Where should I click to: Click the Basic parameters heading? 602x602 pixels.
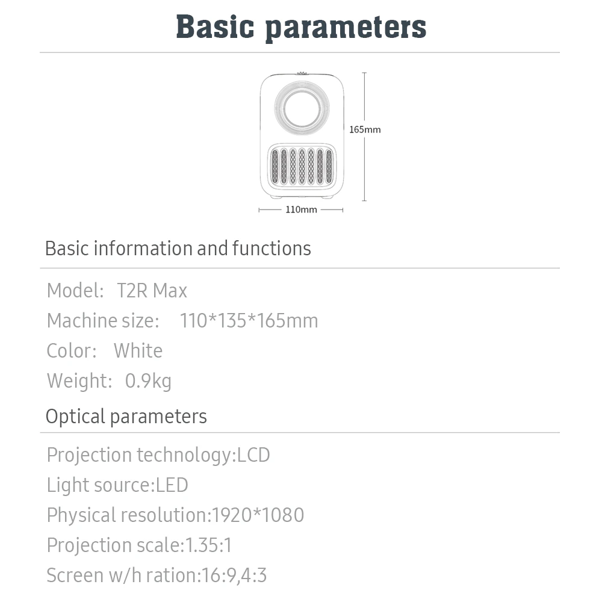(301, 27)
